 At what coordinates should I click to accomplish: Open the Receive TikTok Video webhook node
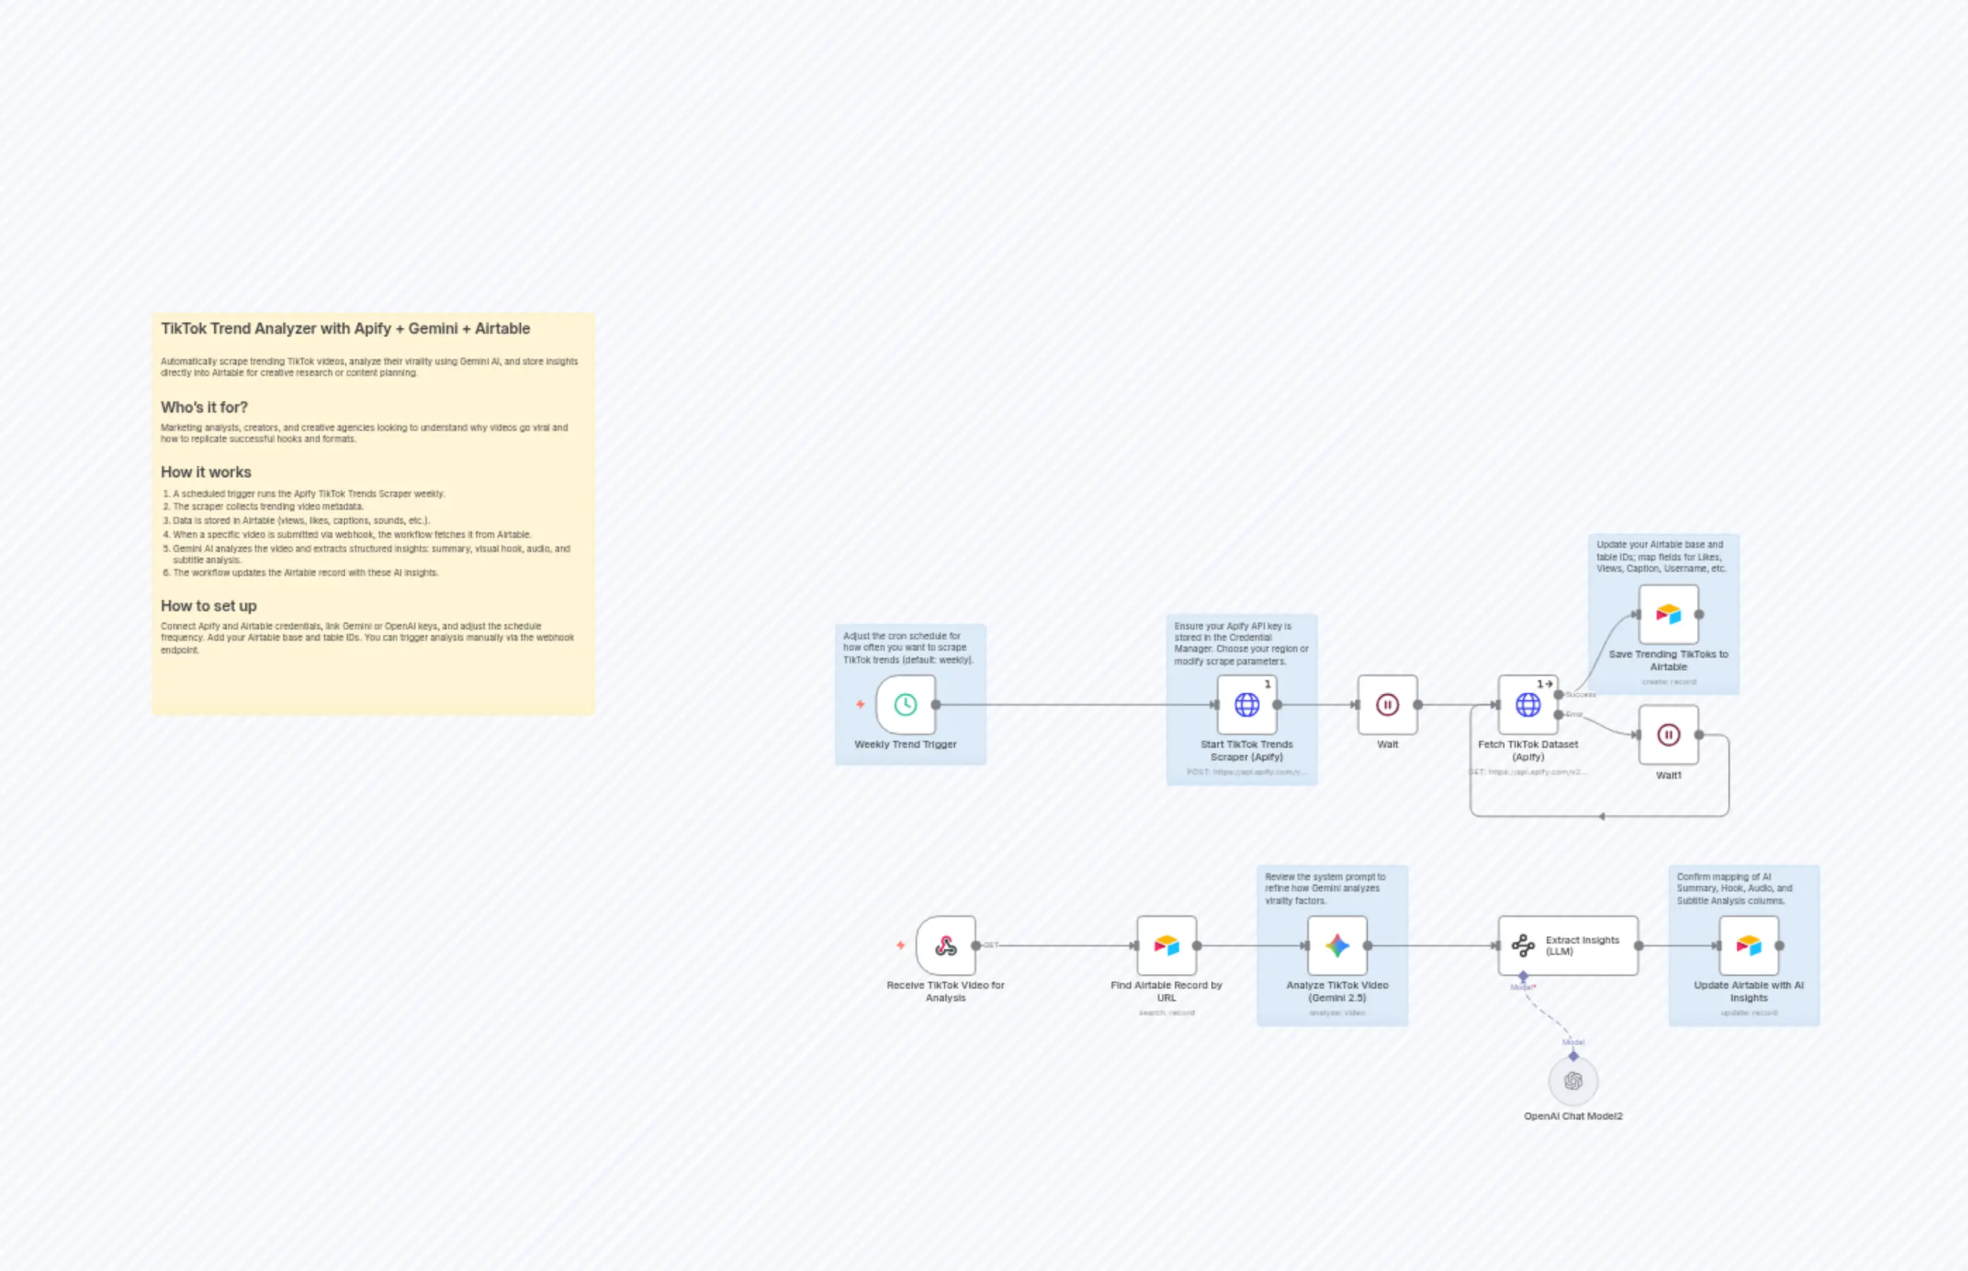point(945,946)
